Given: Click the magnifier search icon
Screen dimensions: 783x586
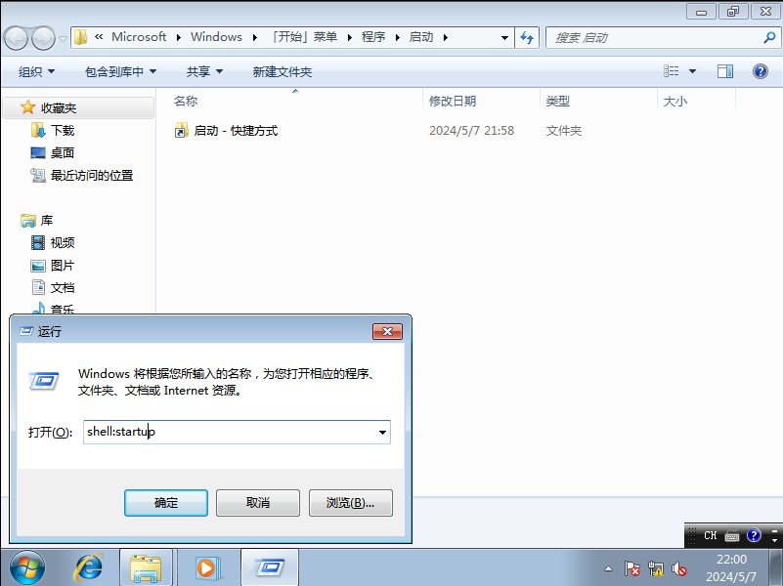Looking at the screenshot, I should point(769,37).
